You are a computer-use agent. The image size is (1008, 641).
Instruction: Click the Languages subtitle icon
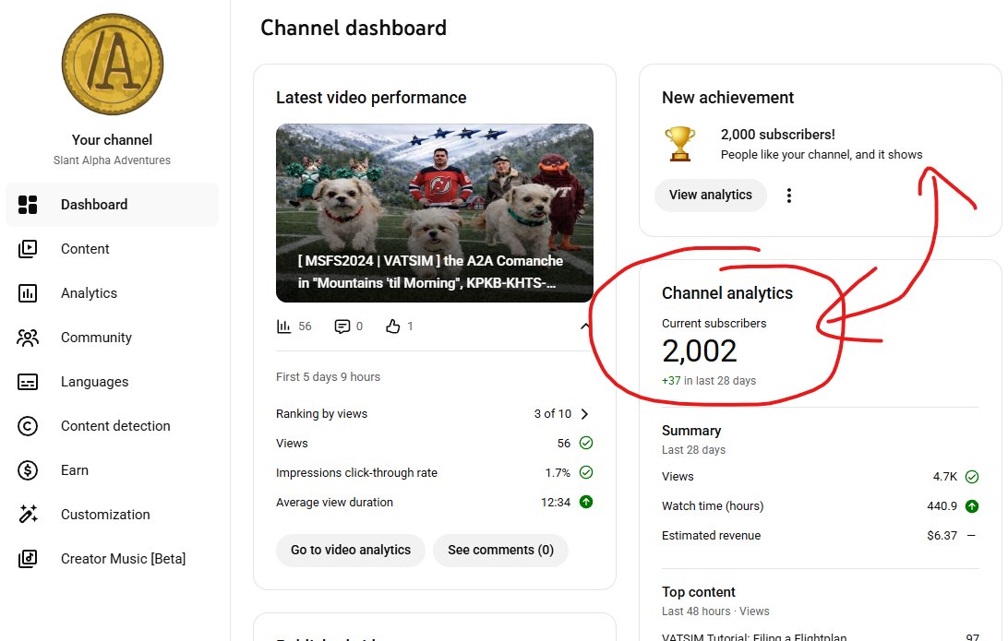pos(28,382)
